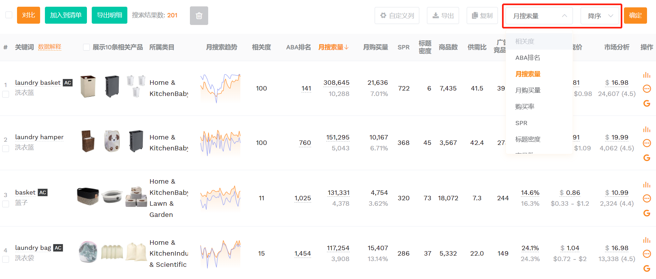
Task: Collapse the 月搜索量 sort field dropdown
Action: coord(539,16)
